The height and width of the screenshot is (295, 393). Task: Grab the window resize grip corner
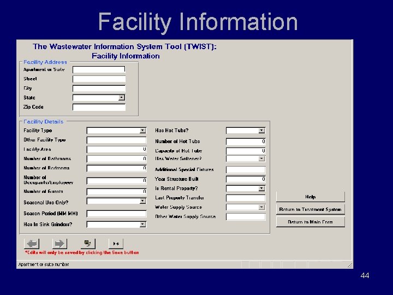point(350,265)
